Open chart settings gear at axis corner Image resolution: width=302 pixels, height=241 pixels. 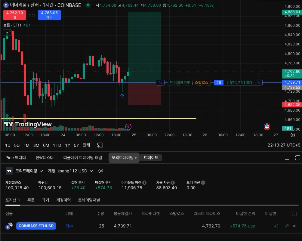coord(293,135)
